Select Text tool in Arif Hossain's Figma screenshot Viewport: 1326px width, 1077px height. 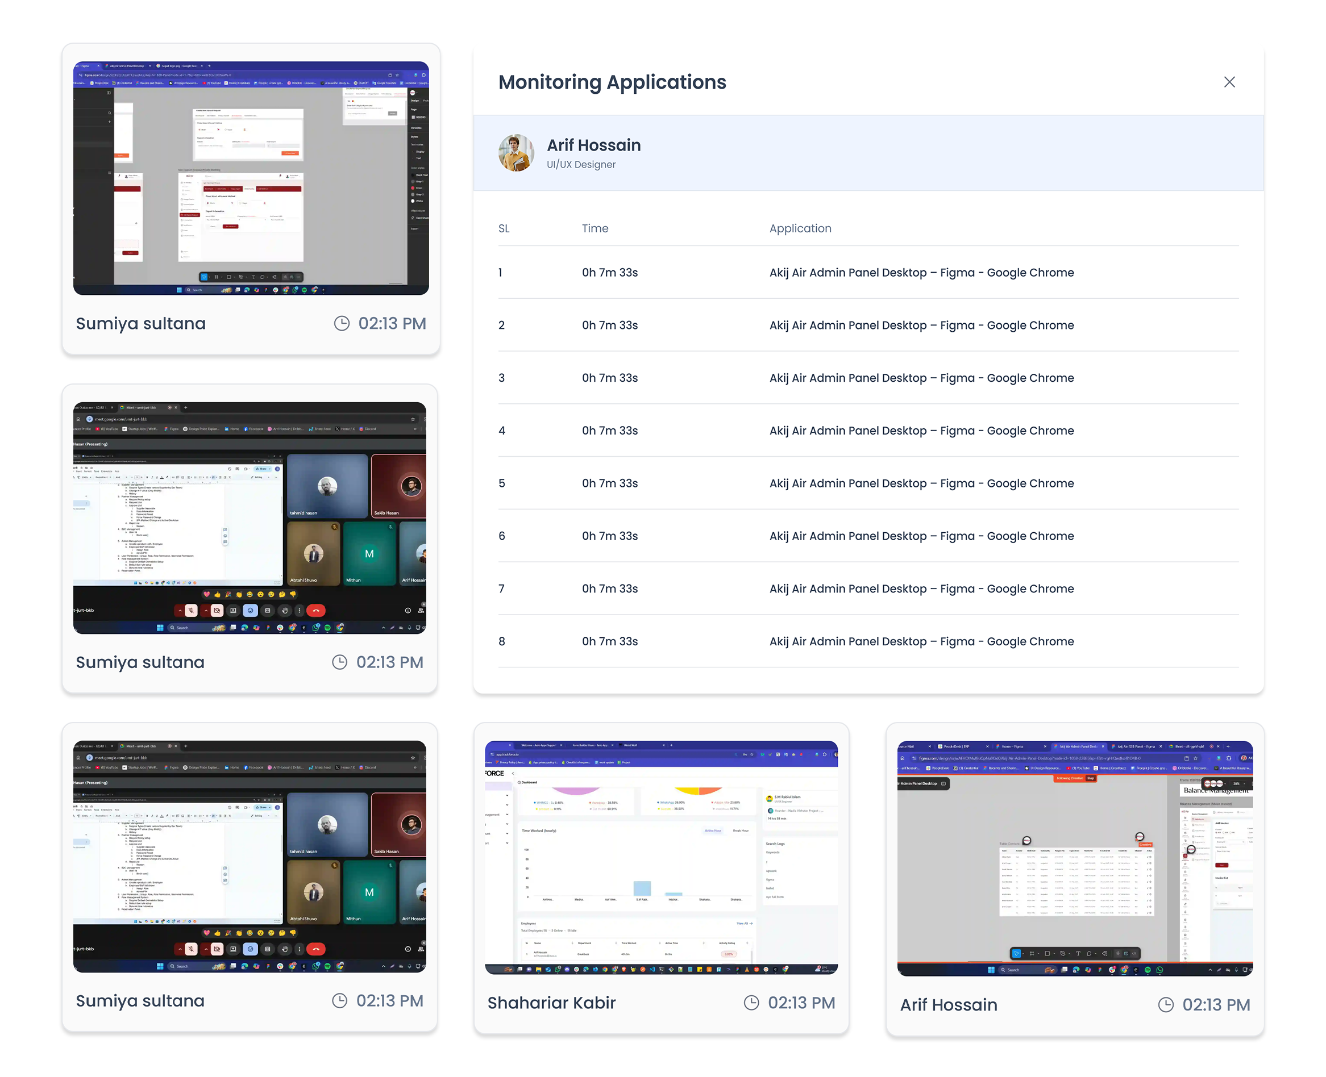tap(1078, 954)
